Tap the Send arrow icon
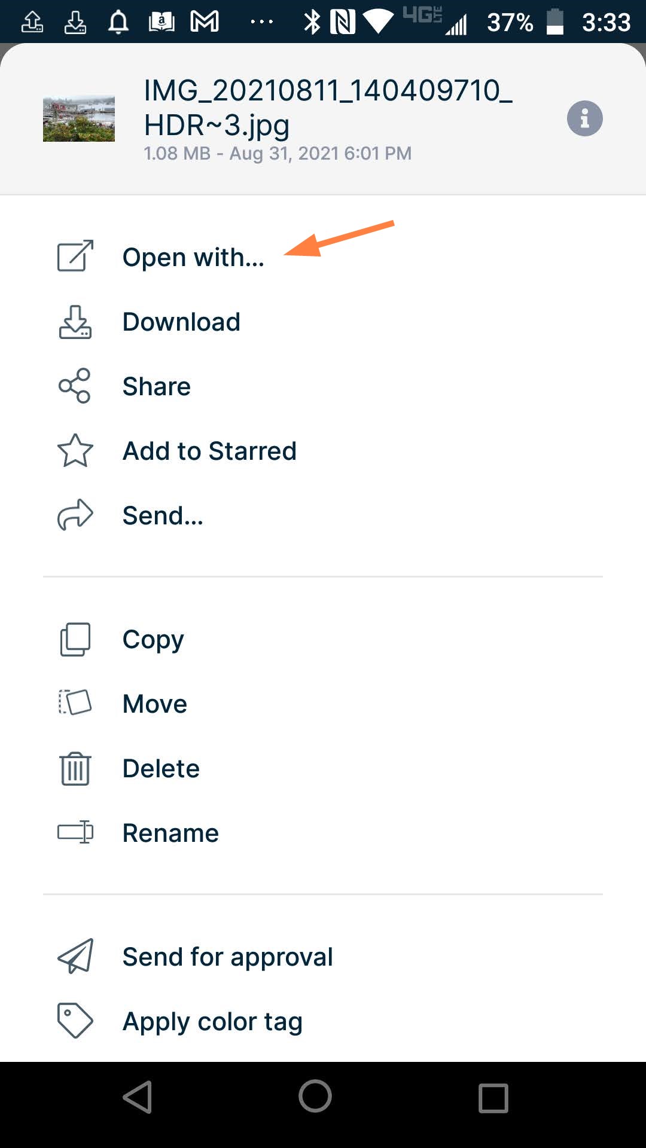Viewport: 646px width, 1148px height. coord(74,515)
